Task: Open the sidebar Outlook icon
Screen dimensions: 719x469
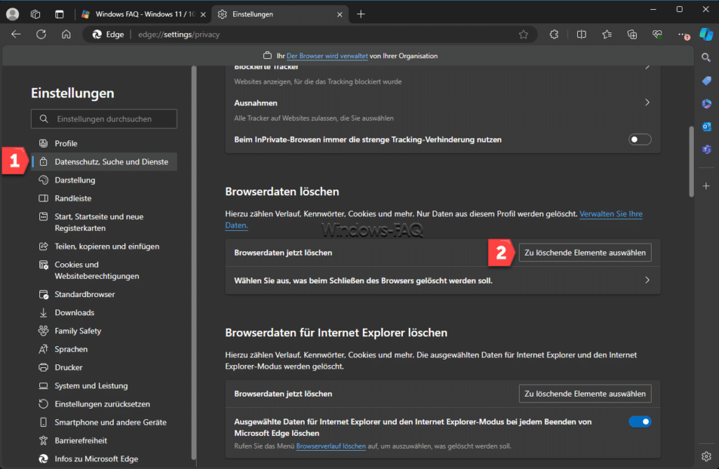Action: [x=706, y=126]
